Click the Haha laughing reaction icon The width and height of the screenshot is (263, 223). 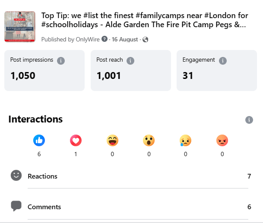point(112,141)
